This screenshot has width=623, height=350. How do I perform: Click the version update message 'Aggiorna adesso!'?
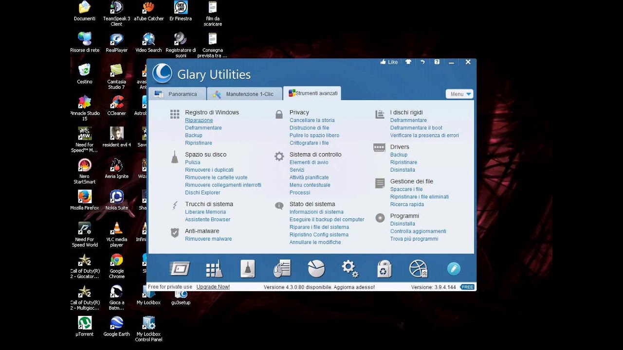pyautogui.click(x=354, y=287)
